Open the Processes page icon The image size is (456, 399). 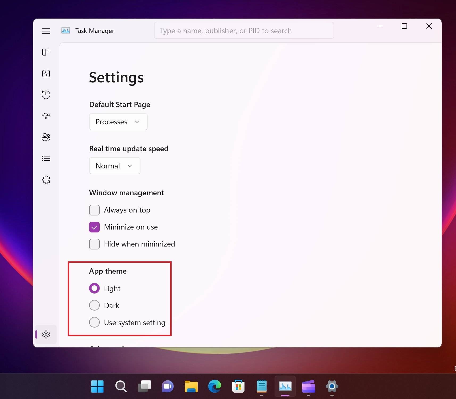point(46,52)
